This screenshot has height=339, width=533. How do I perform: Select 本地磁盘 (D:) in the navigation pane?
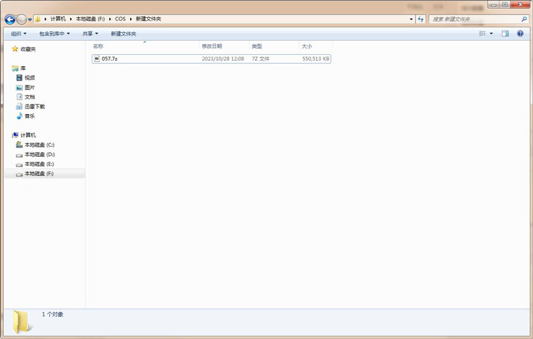39,154
